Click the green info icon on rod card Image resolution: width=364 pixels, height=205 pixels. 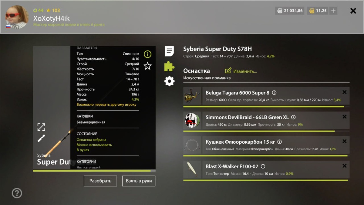point(147,54)
